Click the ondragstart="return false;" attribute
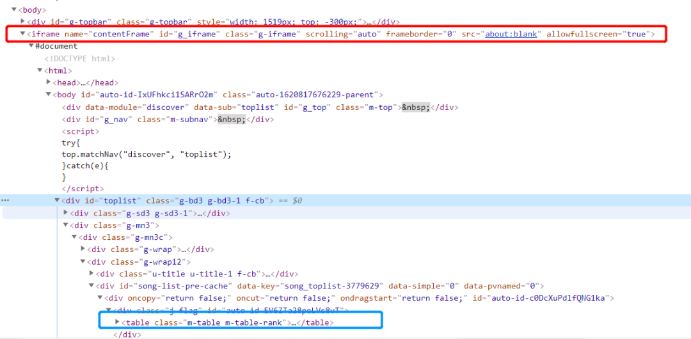This screenshot has width=691, height=339. [x=404, y=298]
